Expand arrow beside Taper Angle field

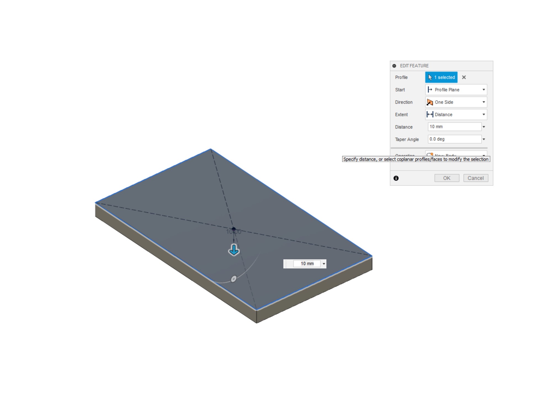coord(484,139)
